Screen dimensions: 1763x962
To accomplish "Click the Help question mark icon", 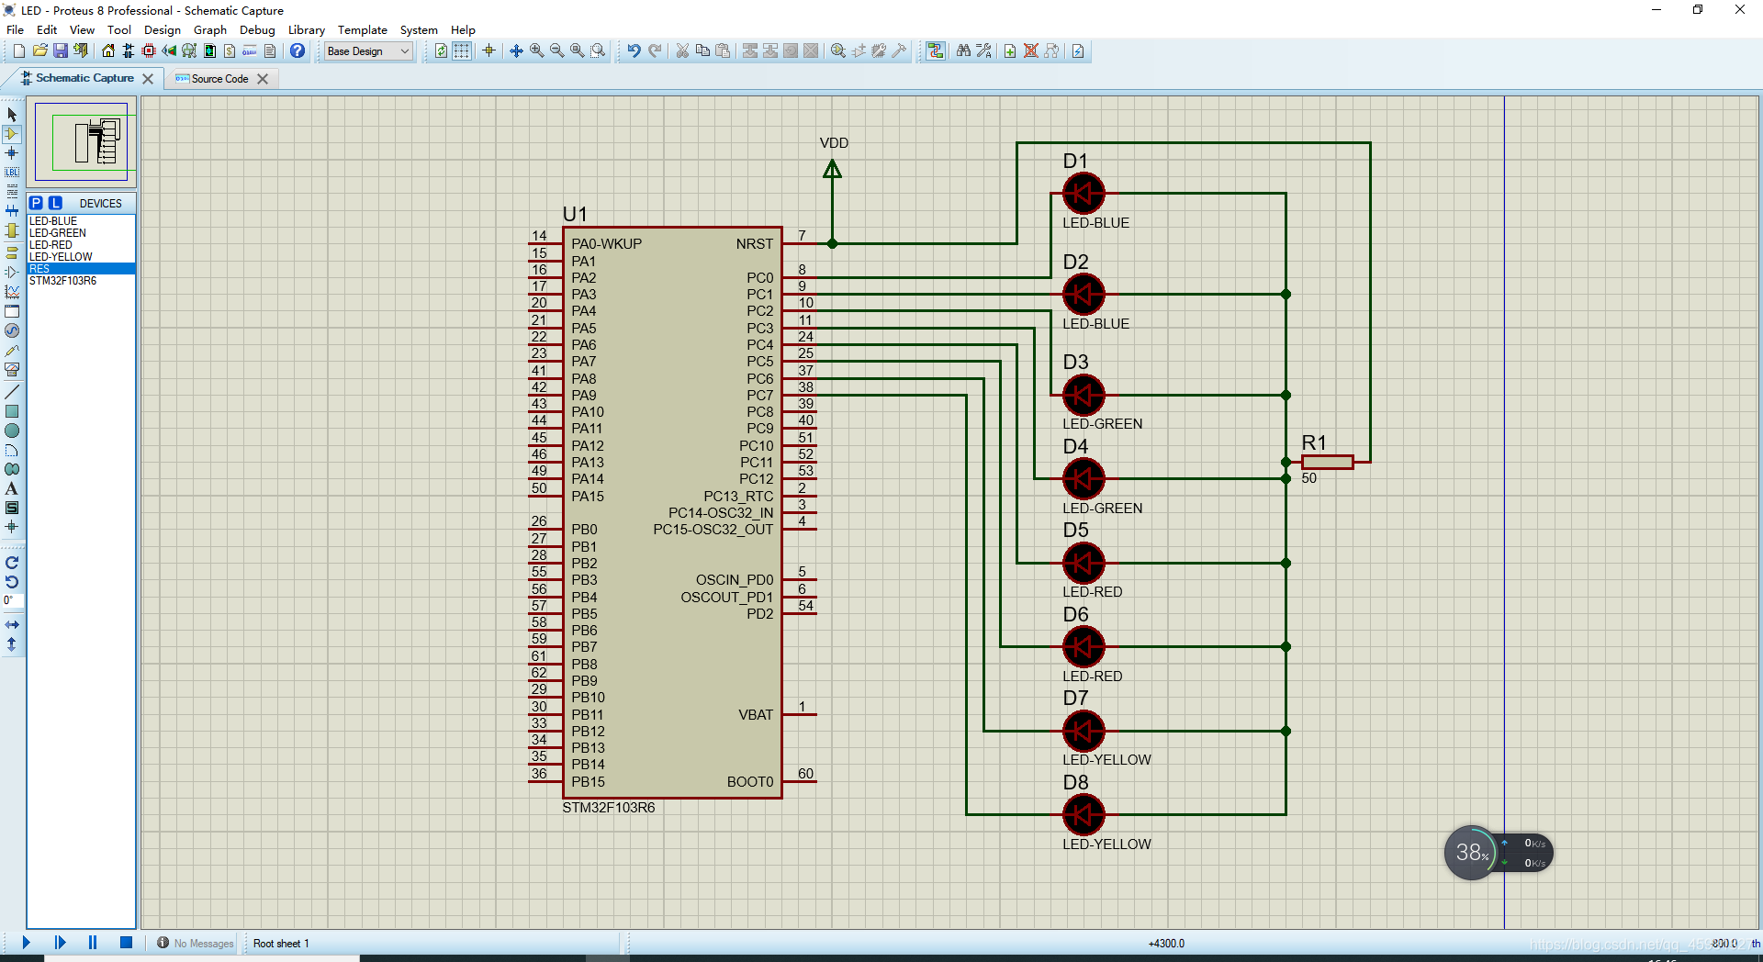I will click(298, 50).
